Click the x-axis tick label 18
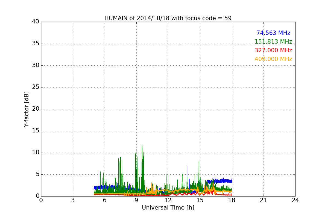Image resolution: width=328 pixels, height=218 pixels. point(232,200)
